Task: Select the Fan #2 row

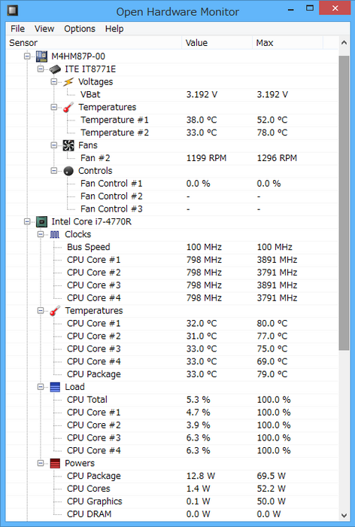Action: pos(172,158)
